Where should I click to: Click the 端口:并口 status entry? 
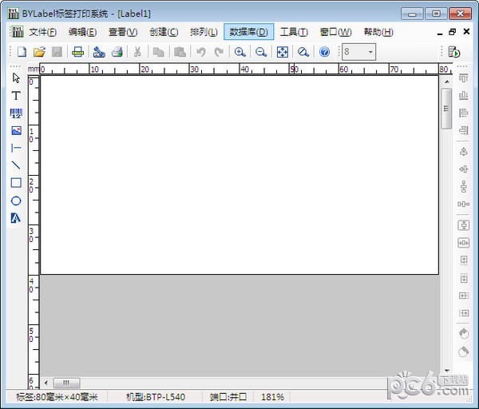pos(228,397)
